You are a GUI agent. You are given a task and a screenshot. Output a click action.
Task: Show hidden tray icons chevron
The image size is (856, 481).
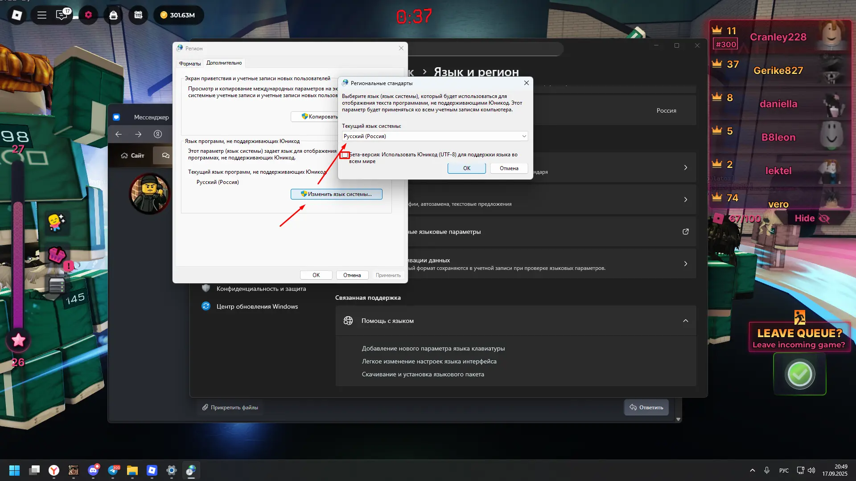pyautogui.click(x=753, y=470)
